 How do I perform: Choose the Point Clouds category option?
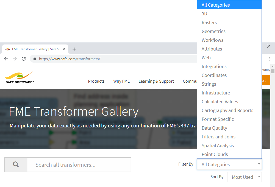229,154
